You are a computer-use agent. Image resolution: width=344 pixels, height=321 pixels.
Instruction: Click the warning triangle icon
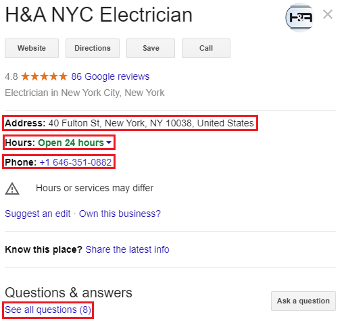point(12,189)
